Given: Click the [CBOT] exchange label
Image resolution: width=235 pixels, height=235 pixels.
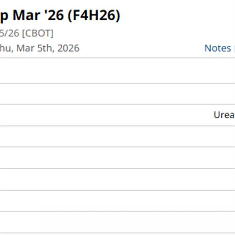Looking at the screenshot, I should pyautogui.click(x=38, y=33).
